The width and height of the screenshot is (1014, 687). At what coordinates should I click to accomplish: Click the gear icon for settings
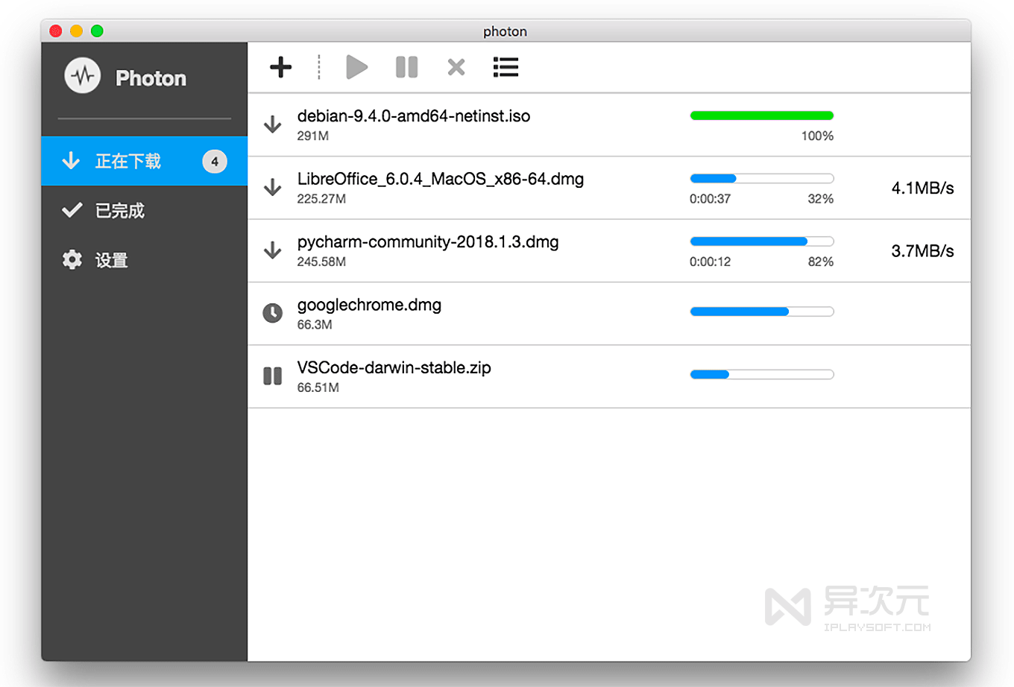[x=72, y=260]
